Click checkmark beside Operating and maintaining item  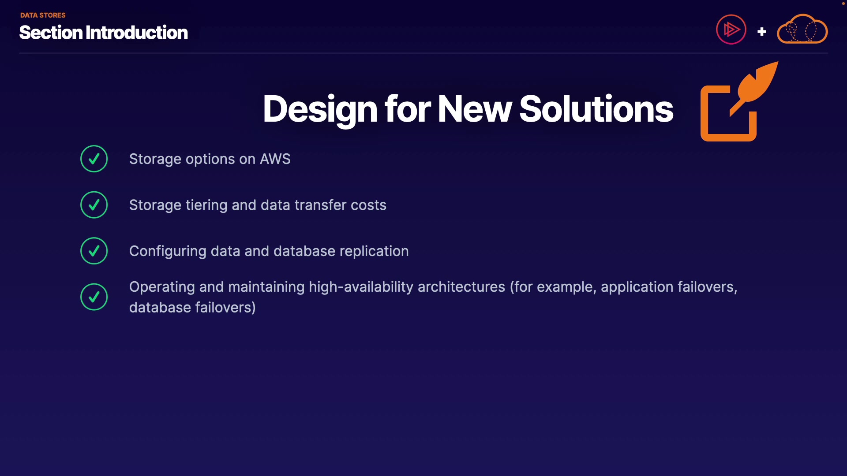click(94, 297)
